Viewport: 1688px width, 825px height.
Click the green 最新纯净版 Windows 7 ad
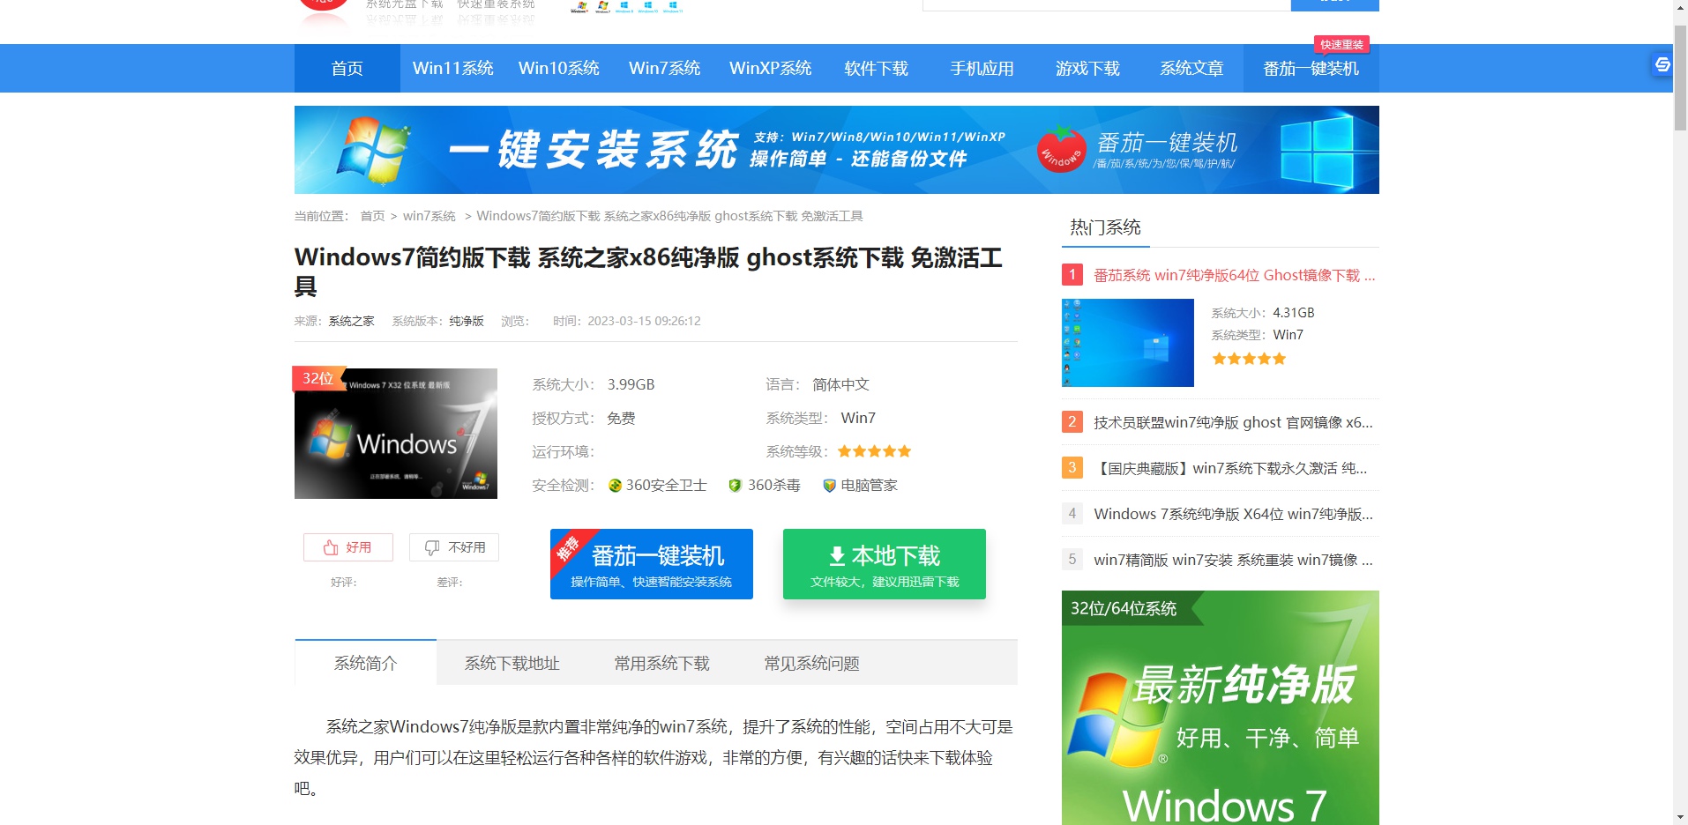tap(1221, 708)
